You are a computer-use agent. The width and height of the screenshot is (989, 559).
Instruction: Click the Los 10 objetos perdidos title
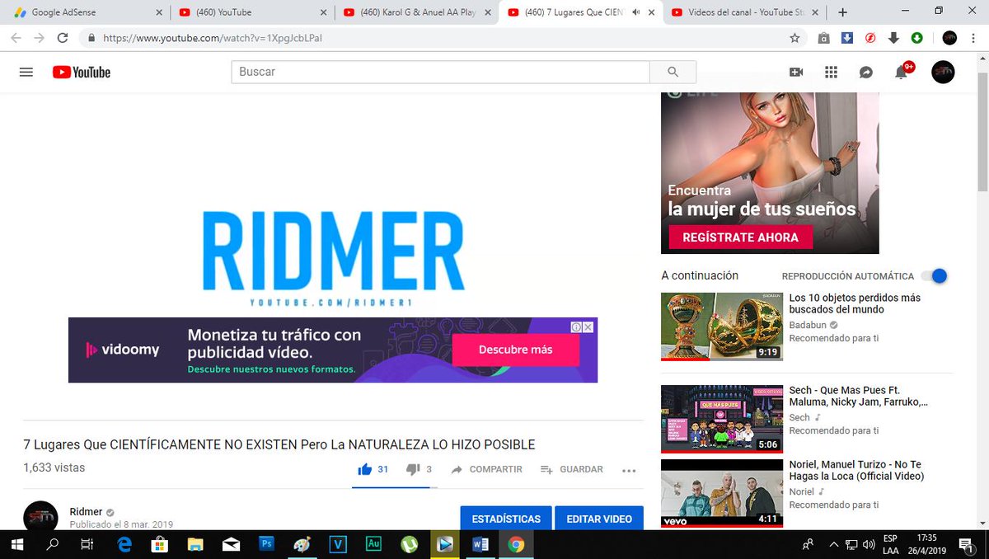[x=855, y=303]
